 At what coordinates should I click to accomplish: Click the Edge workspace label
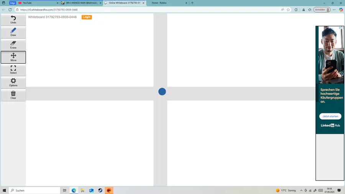[x=13, y=3]
